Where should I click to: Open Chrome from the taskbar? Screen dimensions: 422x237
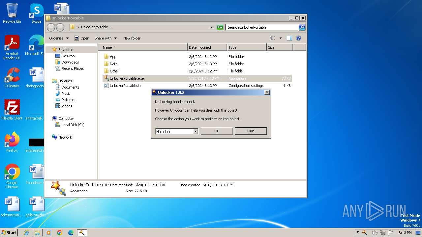60,233
